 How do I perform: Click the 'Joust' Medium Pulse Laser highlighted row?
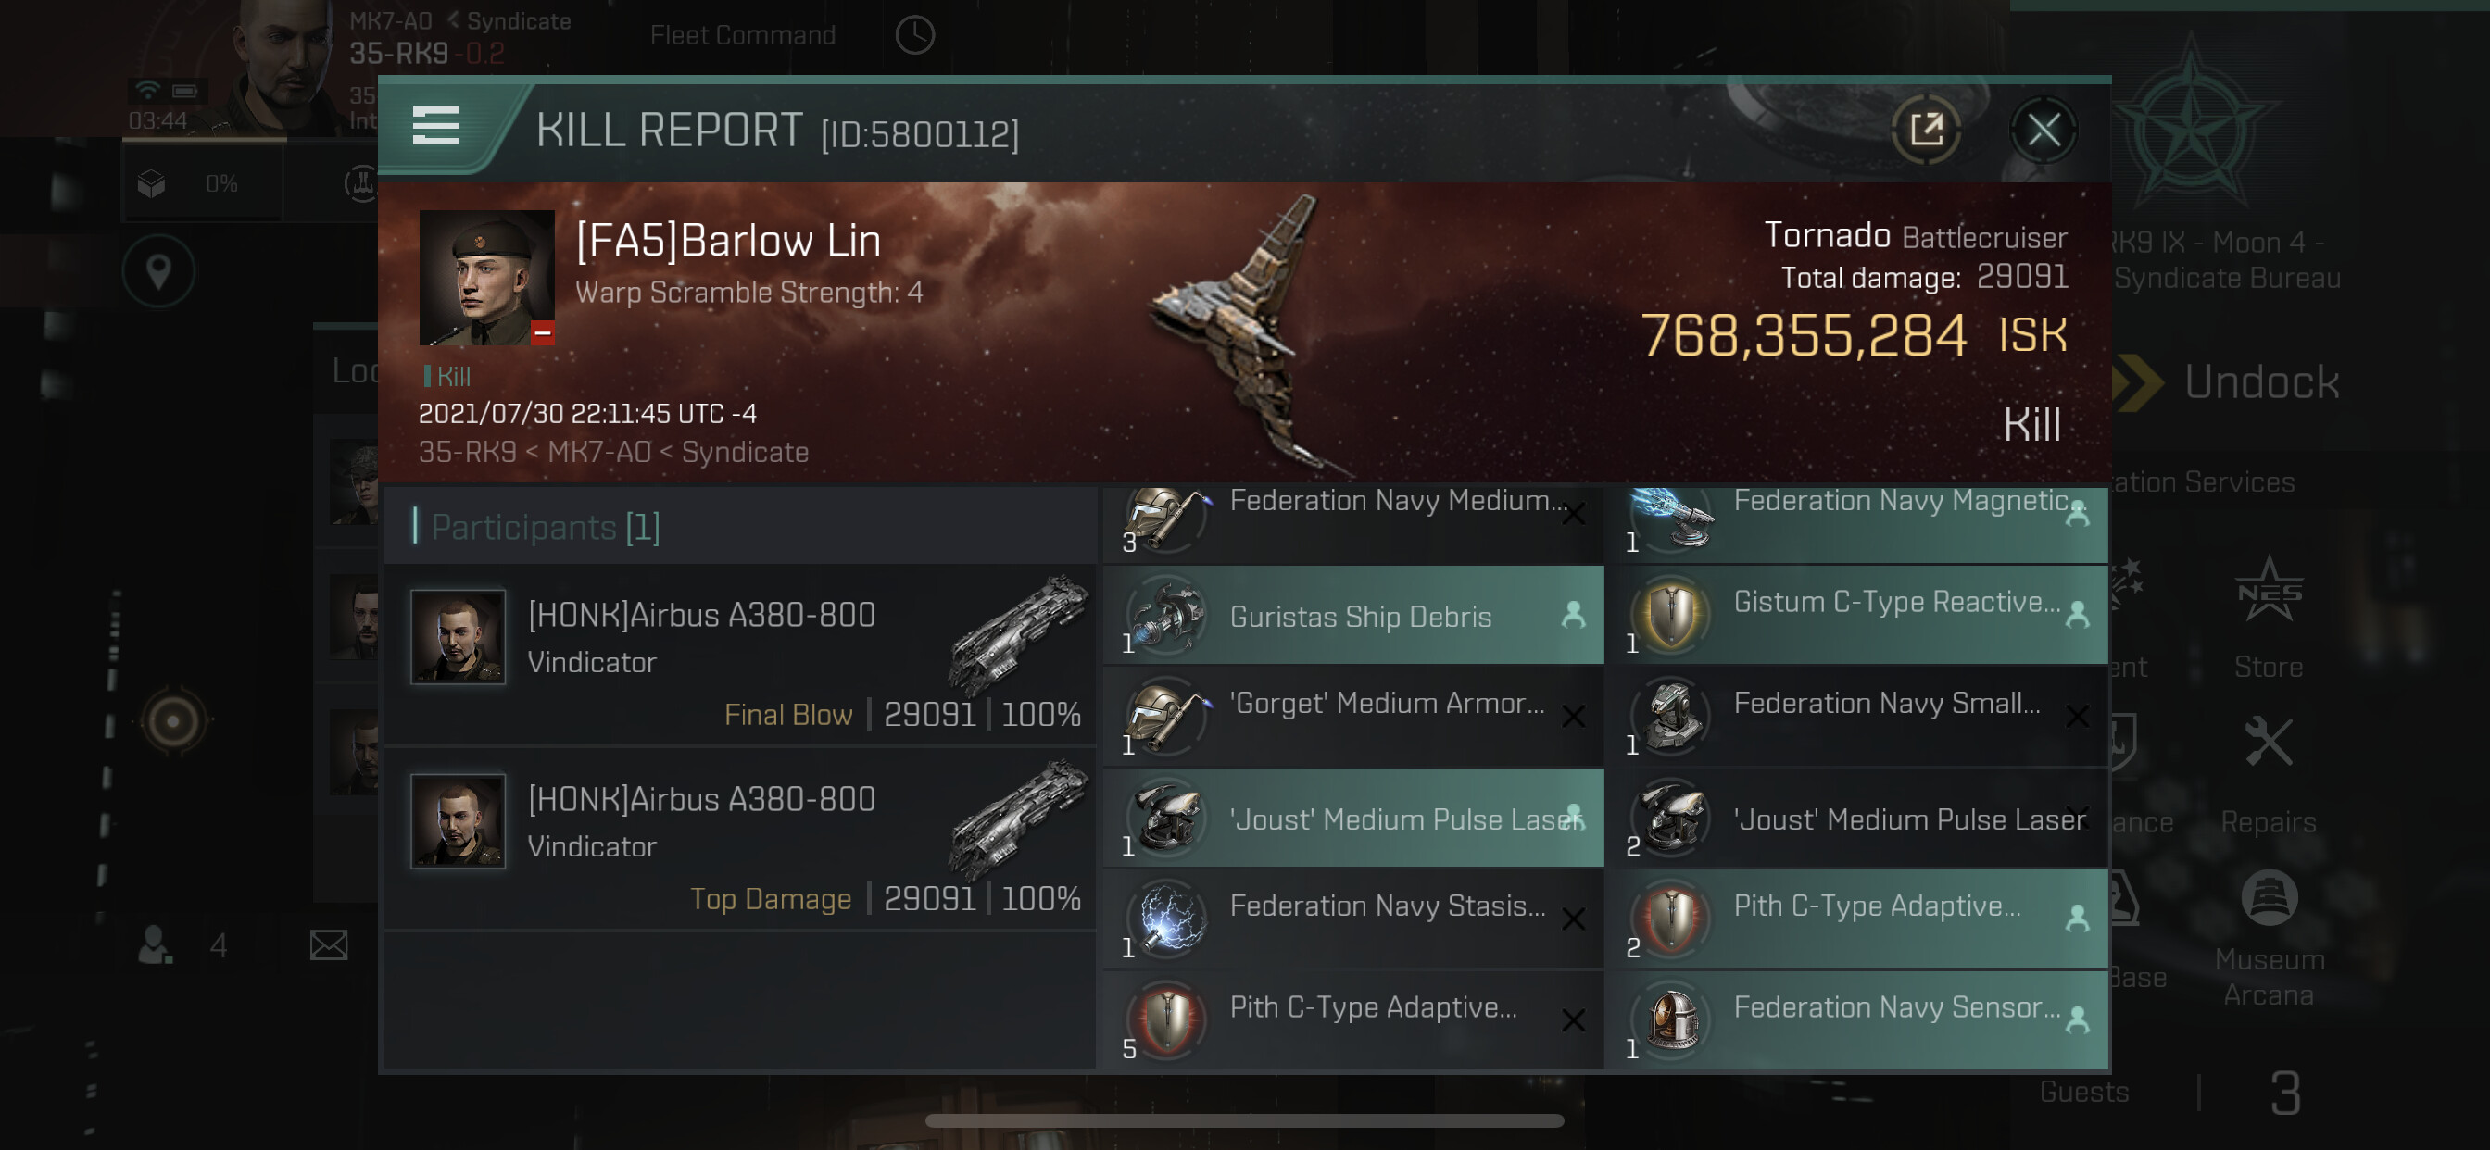pyautogui.click(x=1353, y=818)
